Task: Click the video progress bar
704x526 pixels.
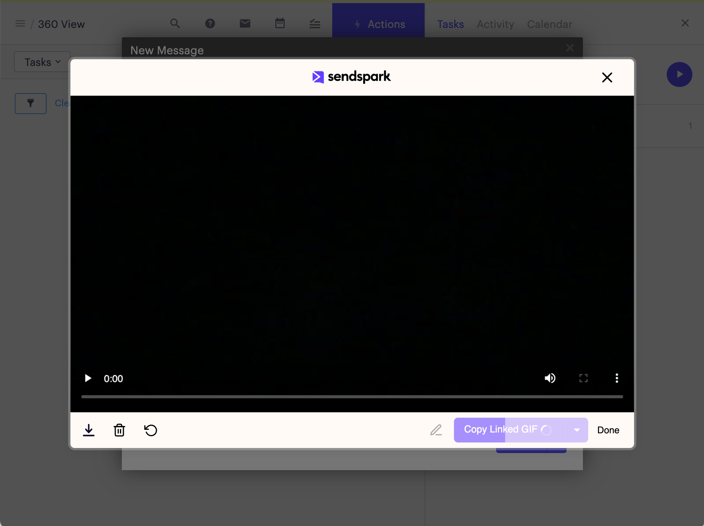Action: tap(352, 397)
